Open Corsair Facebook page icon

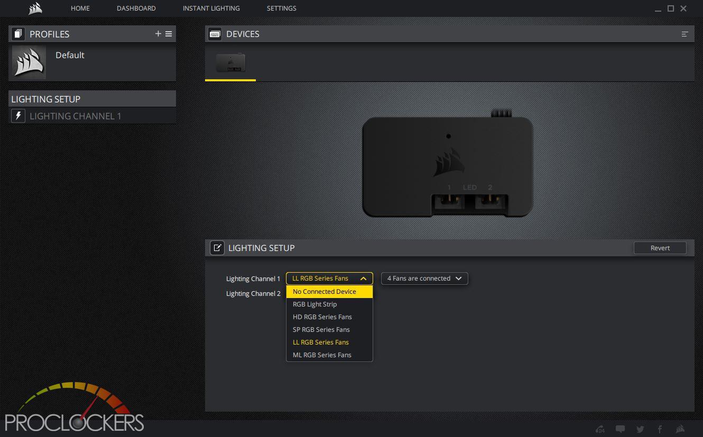660,429
